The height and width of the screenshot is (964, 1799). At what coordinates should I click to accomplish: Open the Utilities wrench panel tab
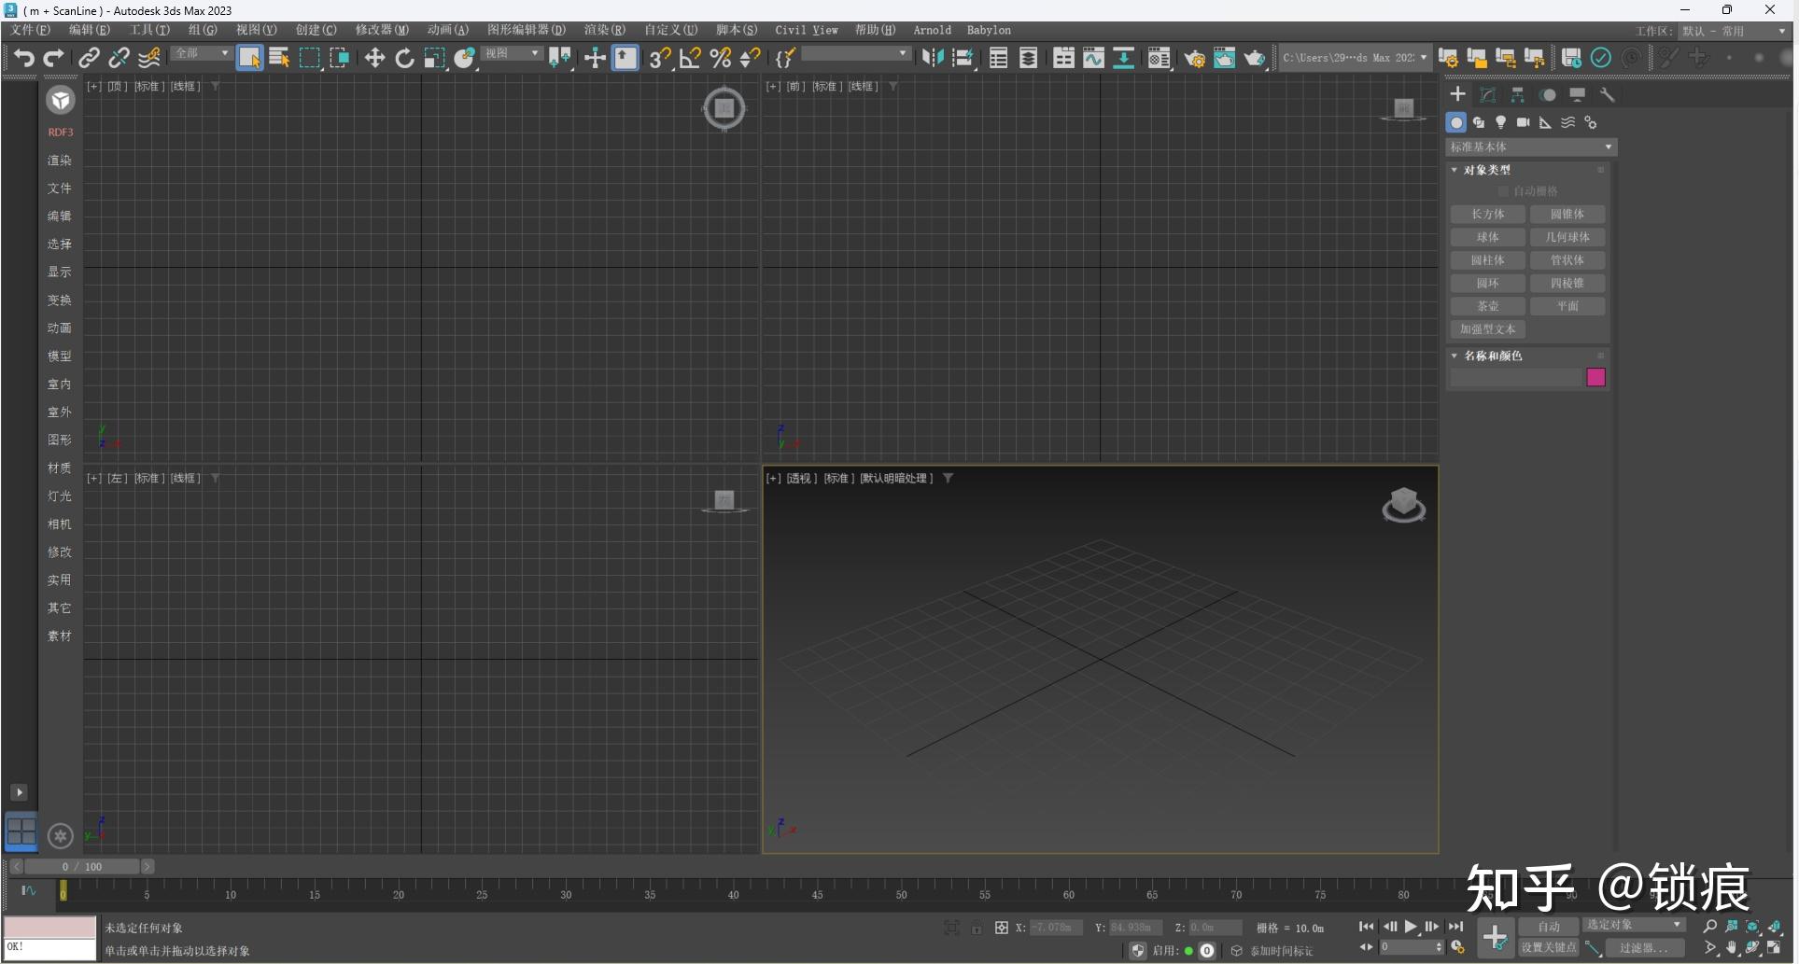pos(1607,94)
